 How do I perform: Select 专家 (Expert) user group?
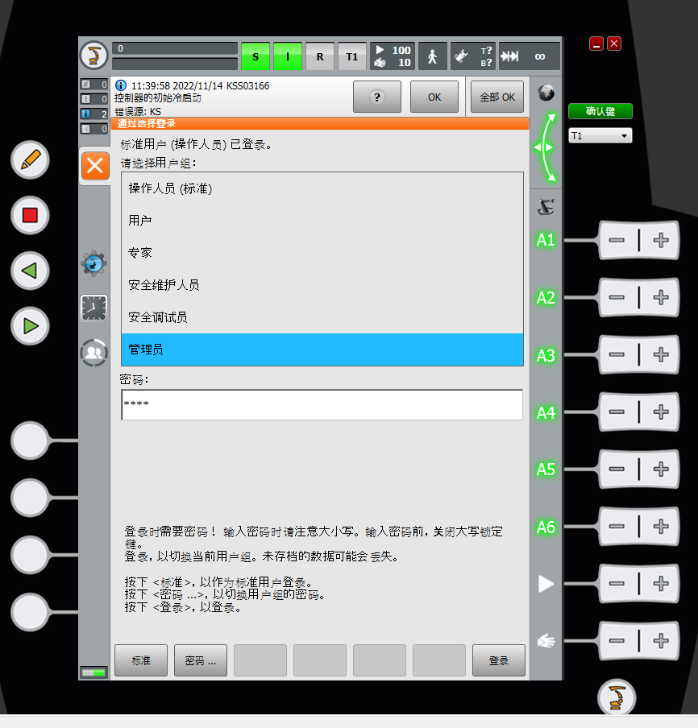click(x=322, y=253)
